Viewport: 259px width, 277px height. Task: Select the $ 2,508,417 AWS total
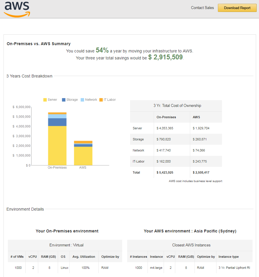(201, 172)
